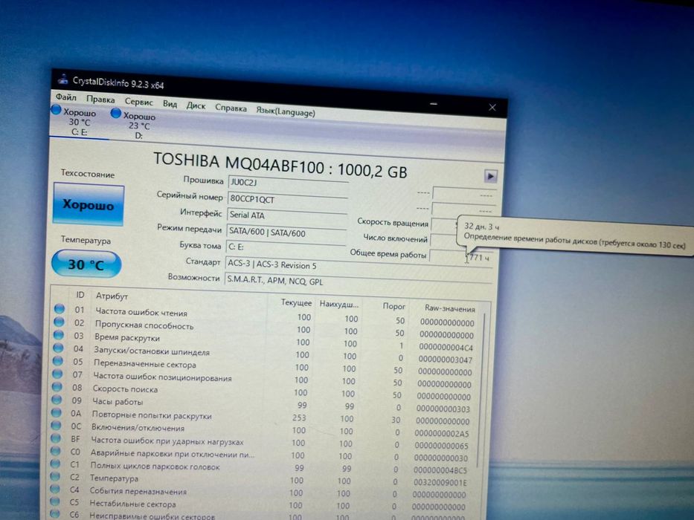Click status icon of attribute 0A Повторные попытки раскрутки

tap(57, 412)
